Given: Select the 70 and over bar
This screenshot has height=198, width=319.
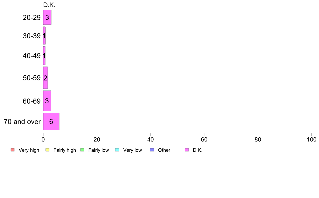Looking at the screenshot, I should 51,121.
